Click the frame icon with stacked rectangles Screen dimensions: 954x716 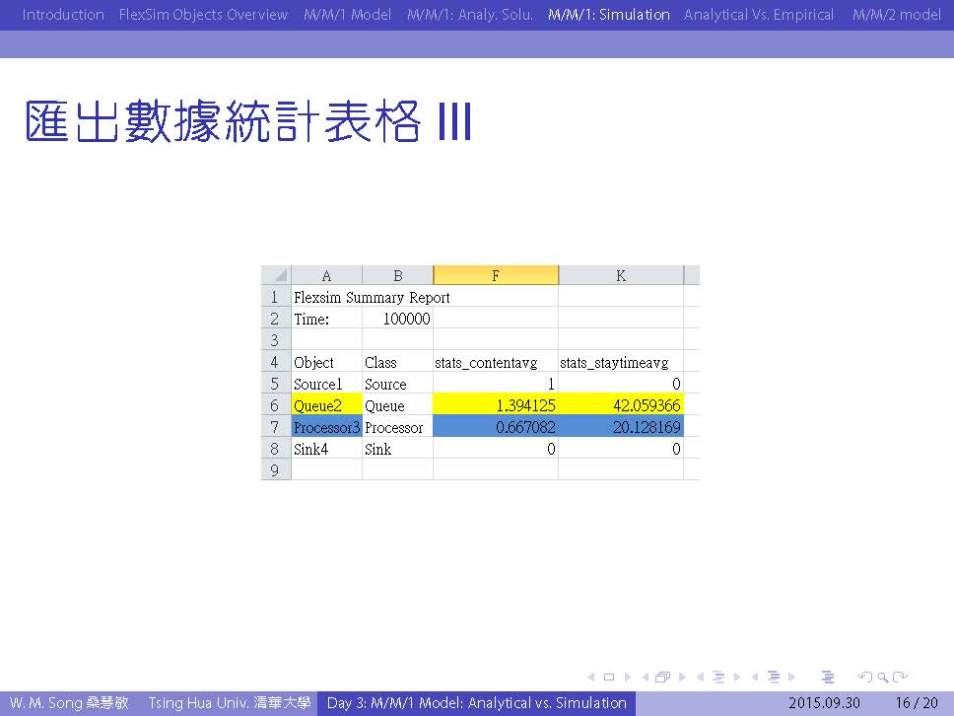coord(661,678)
